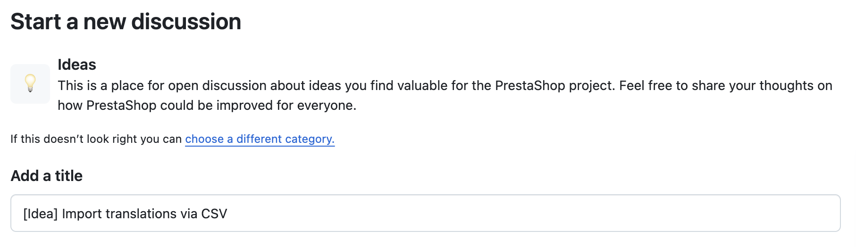This screenshot has height=247, width=856.
Task: Click the text "[Idea] Import translations via CSV"
Action: (x=125, y=214)
